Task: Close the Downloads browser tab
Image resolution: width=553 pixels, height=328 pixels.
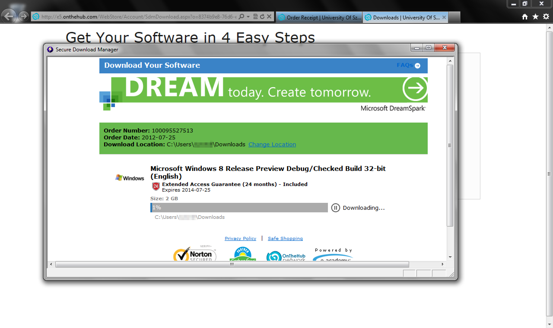Action: pyautogui.click(x=444, y=17)
